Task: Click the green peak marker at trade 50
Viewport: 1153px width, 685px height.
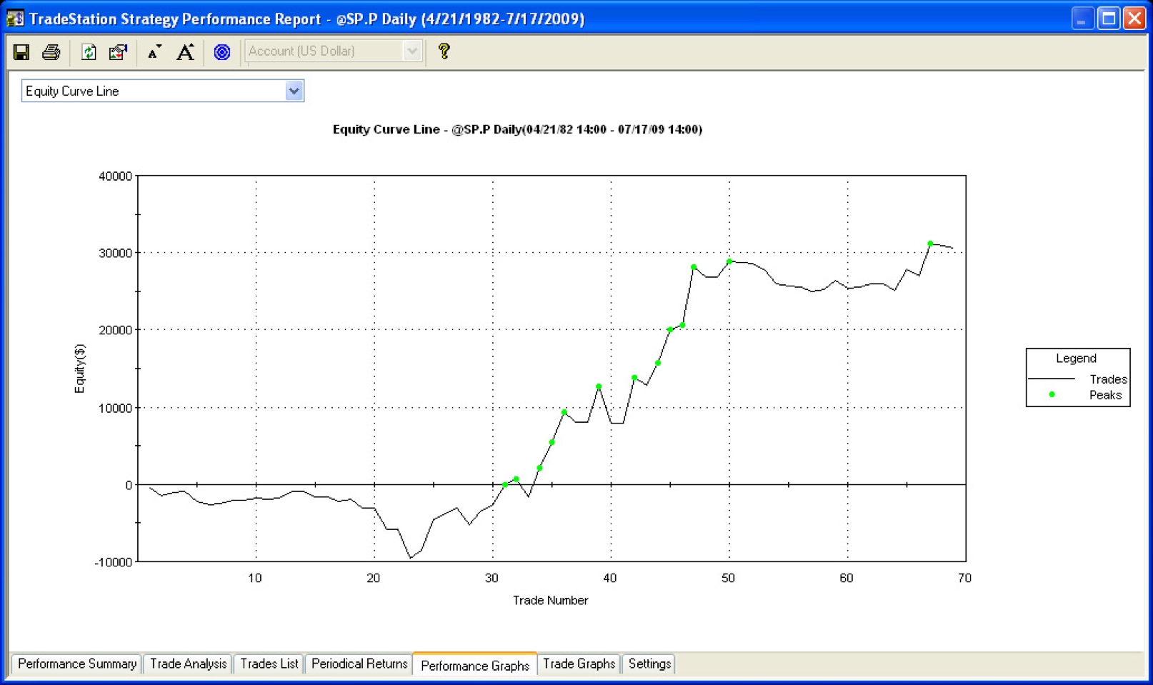Action: pos(729,261)
